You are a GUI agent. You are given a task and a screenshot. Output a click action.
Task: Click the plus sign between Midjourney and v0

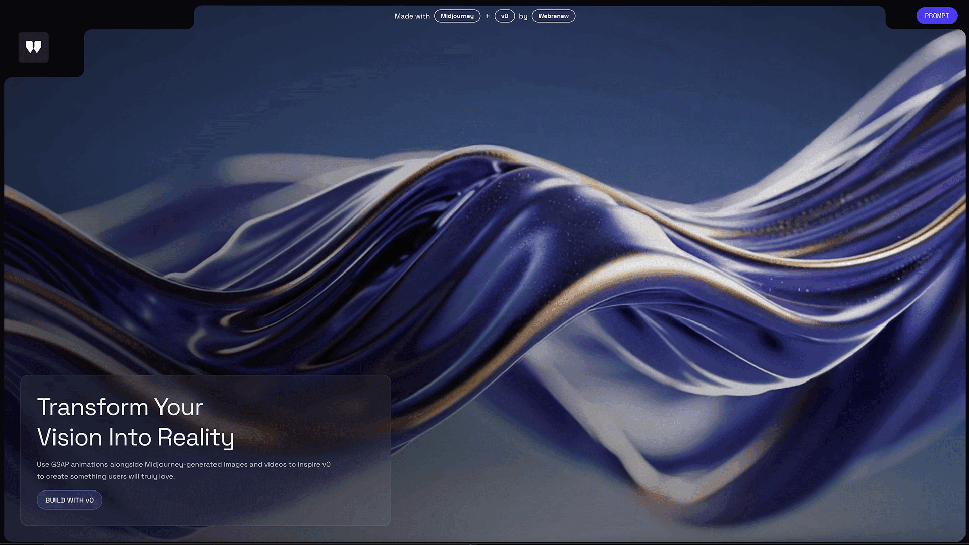click(x=488, y=16)
